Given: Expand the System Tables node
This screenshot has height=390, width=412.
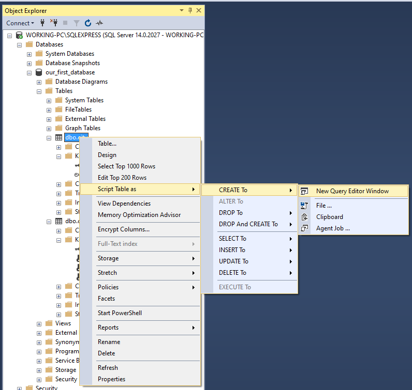Looking at the screenshot, I should tap(49, 101).
